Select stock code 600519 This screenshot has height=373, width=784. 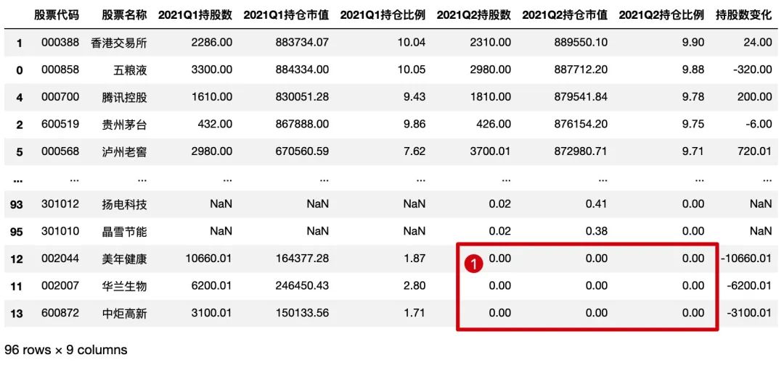tap(60, 124)
